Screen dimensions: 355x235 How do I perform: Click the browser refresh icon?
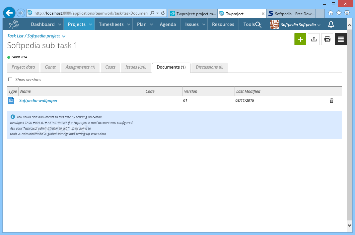pos(163,13)
